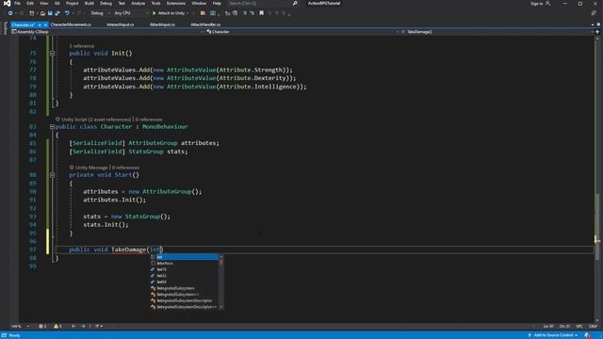Click the IntelliSense list scrollbar
Screen dimensions: 603x339
pyautogui.click(x=221, y=282)
